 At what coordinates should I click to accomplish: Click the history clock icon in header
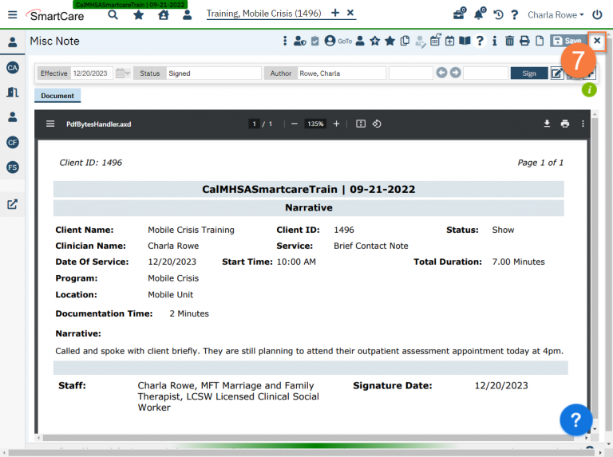coord(498,14)
